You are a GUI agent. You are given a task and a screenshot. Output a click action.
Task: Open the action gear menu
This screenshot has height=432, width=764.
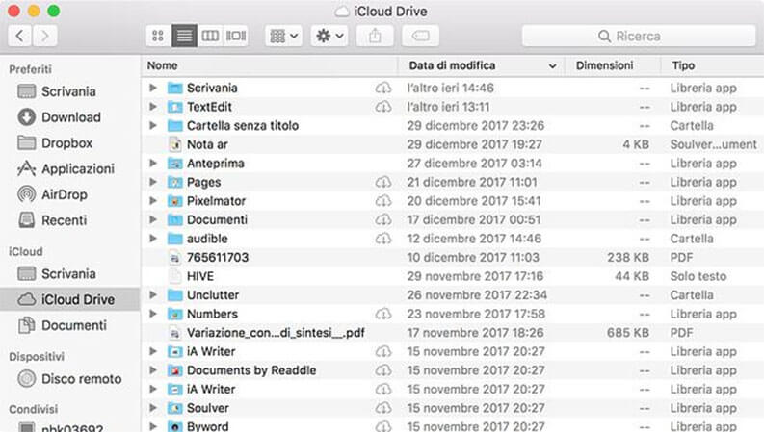pos(329,36)
